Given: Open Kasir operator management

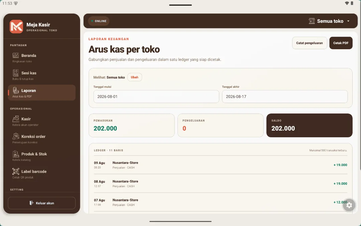Looking at the screenshot, I should point(42,121).
